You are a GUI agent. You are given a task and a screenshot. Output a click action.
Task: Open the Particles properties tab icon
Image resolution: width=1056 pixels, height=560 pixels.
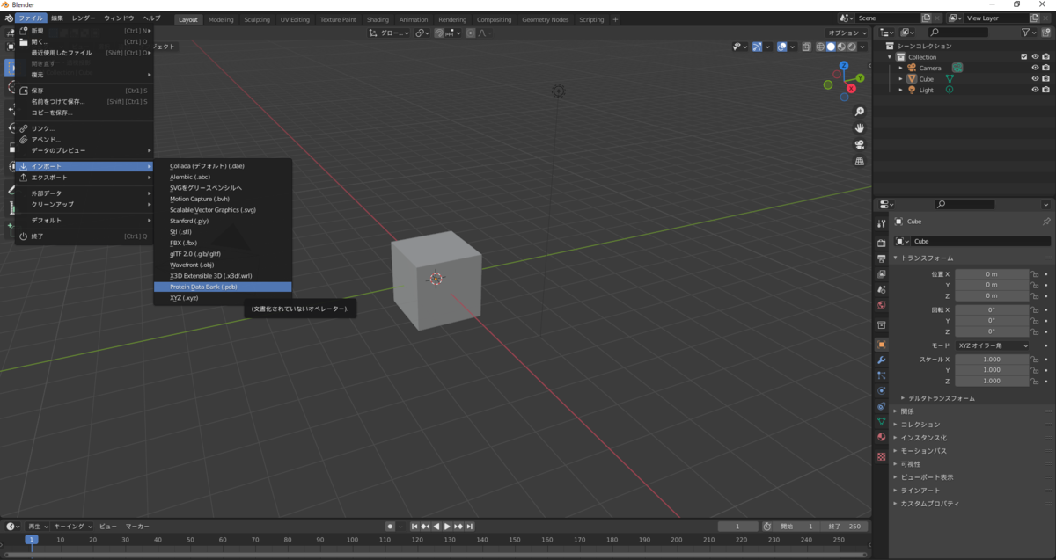[x=881, y=375]
